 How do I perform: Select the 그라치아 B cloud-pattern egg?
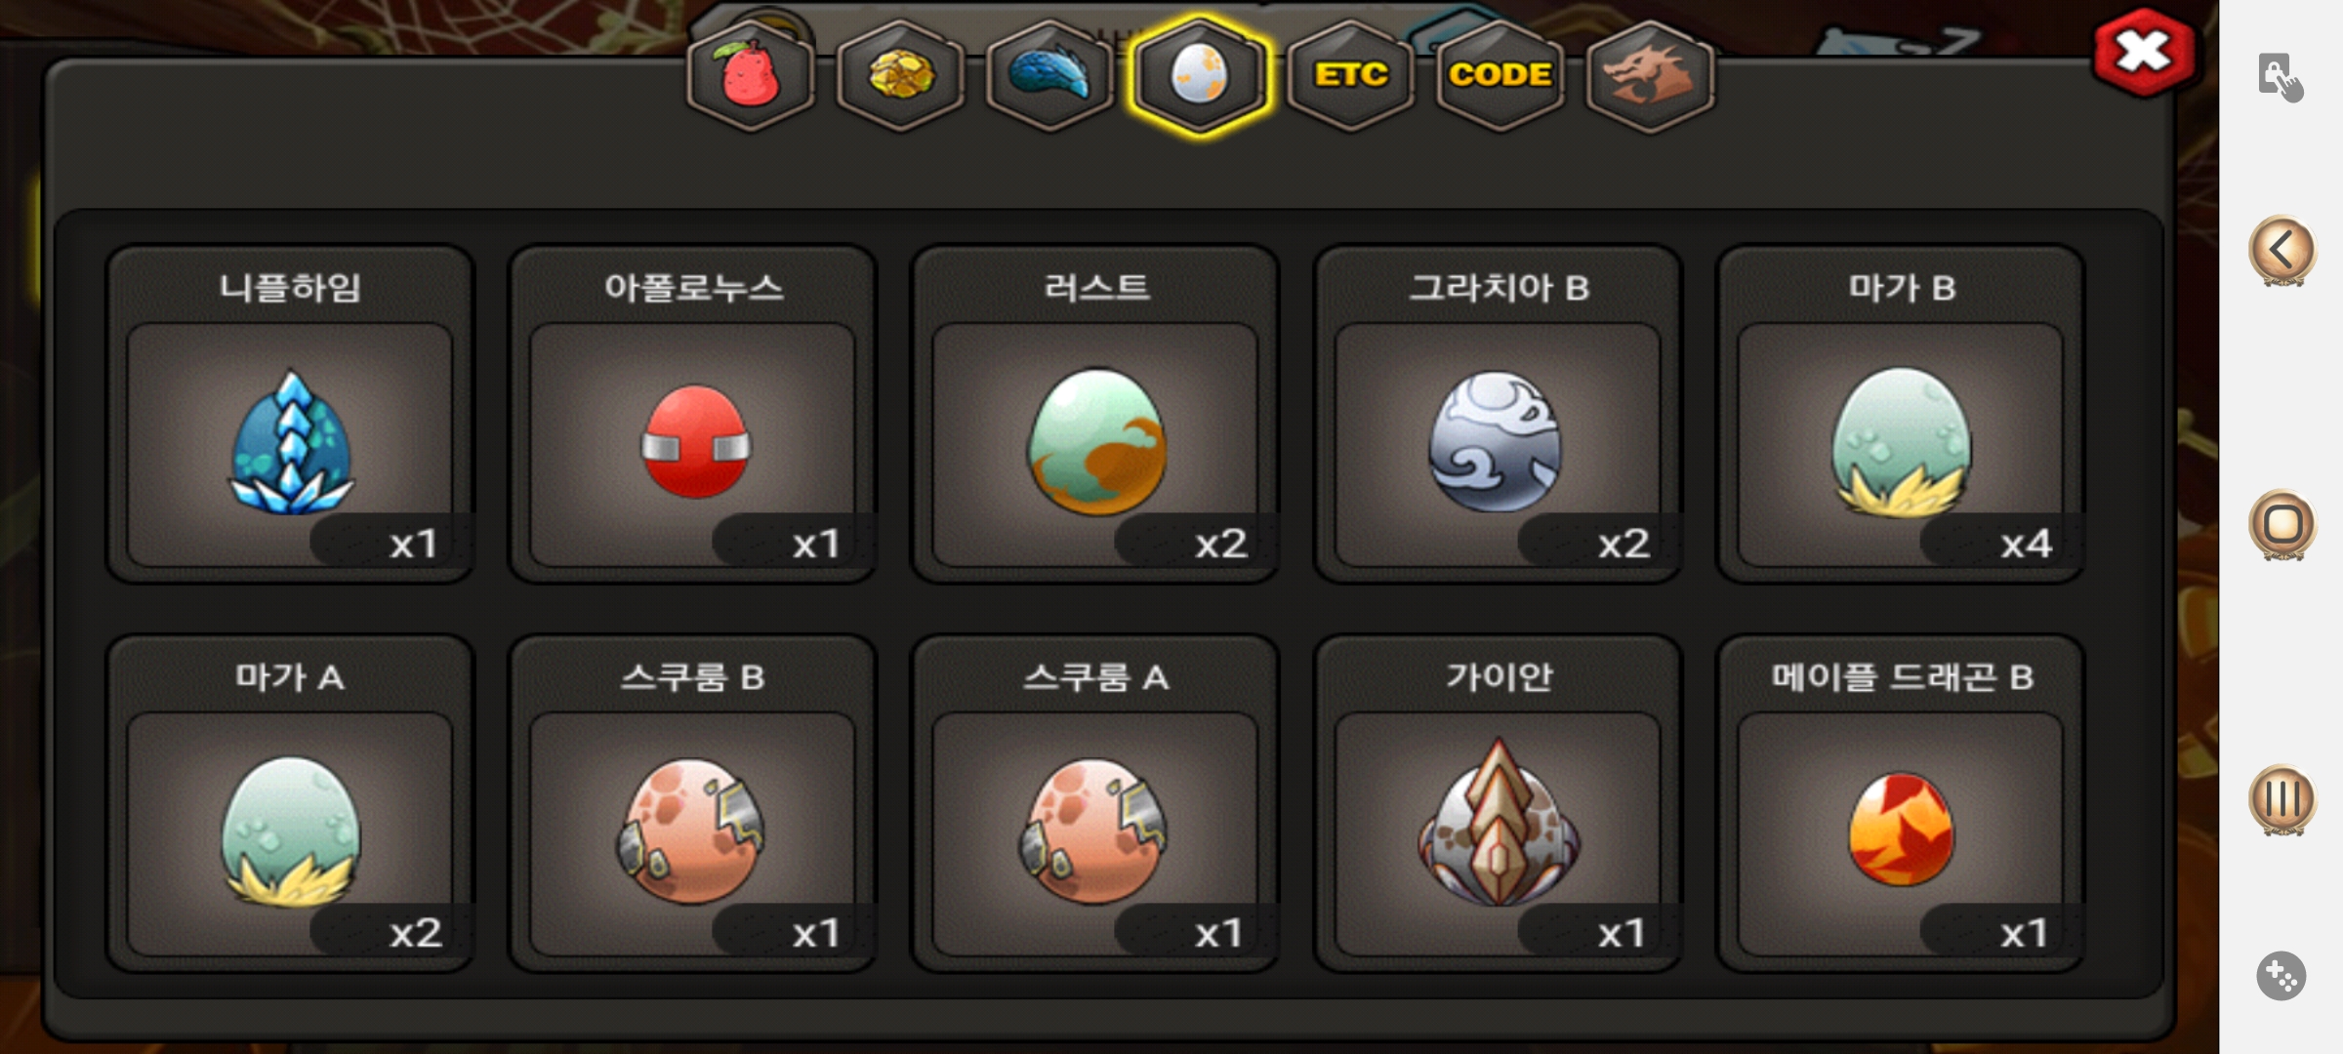1499,414
